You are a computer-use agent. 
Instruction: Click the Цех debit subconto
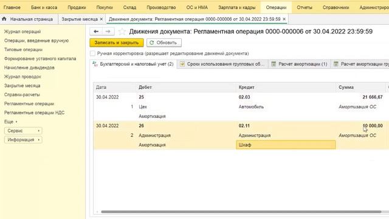(x=143, y=107)
